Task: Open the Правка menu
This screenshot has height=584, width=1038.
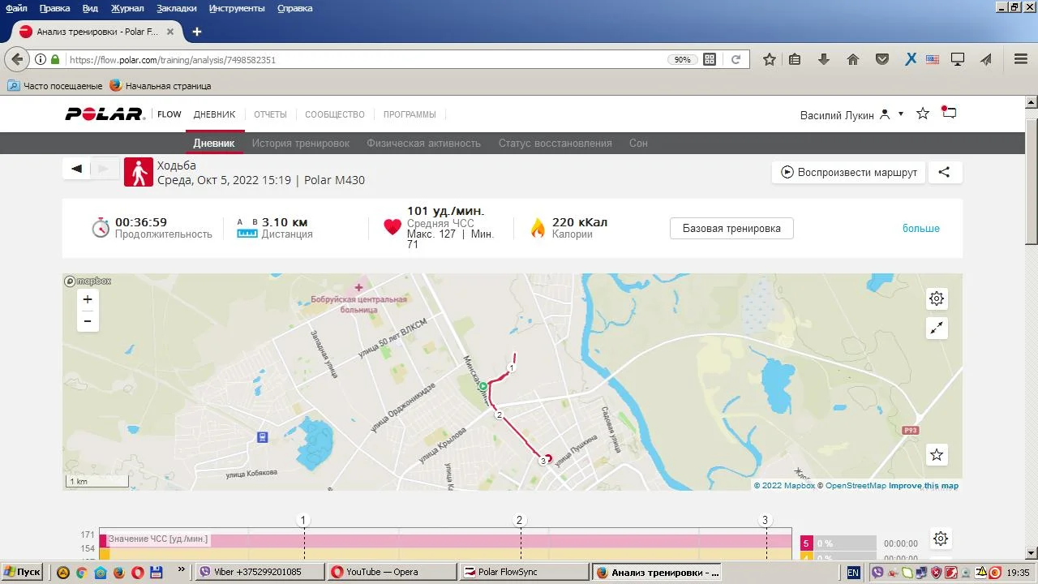Action: (x=54, y=8)
